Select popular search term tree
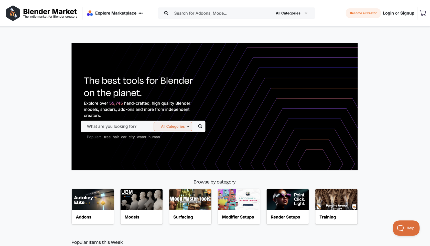The image size is (430, 246). (x=107, y=137)
